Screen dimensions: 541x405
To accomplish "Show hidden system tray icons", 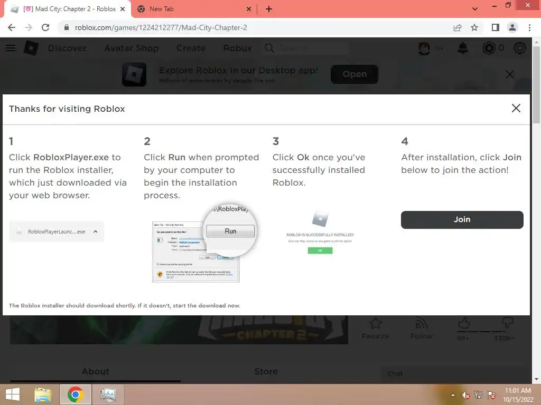I will pyautogui.click(x=453, y=395).
